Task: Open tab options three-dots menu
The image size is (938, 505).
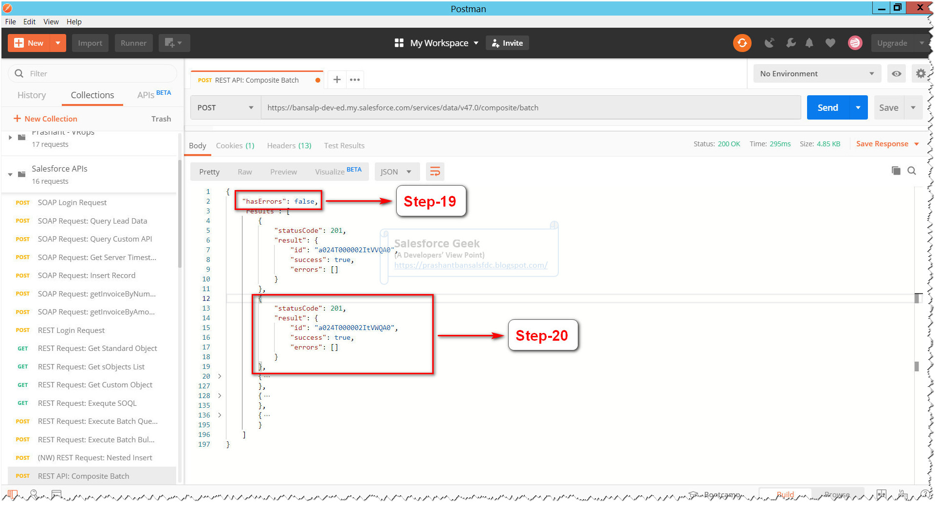Action: pos(355,80)
